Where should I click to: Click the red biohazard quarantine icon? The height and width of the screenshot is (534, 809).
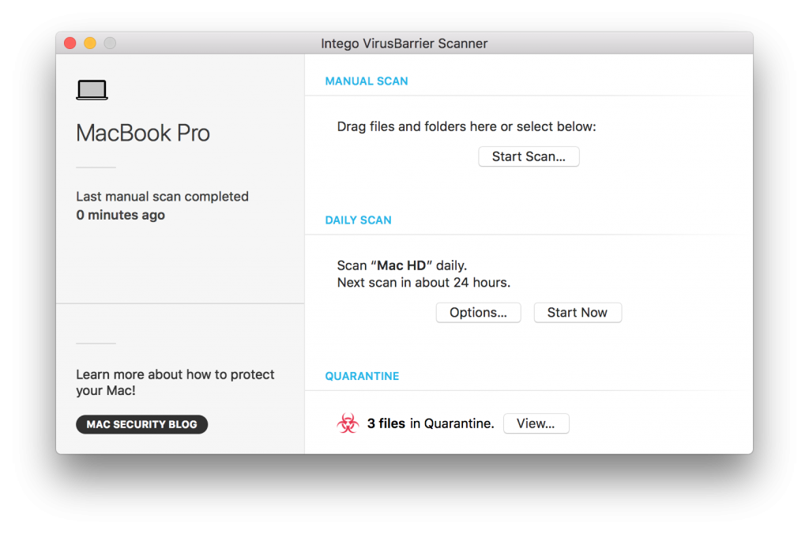click(x=348, y=423)
